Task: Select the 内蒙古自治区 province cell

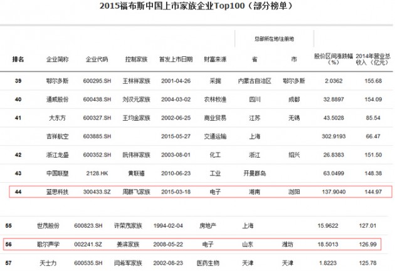Action: click(x=255, y=81)
